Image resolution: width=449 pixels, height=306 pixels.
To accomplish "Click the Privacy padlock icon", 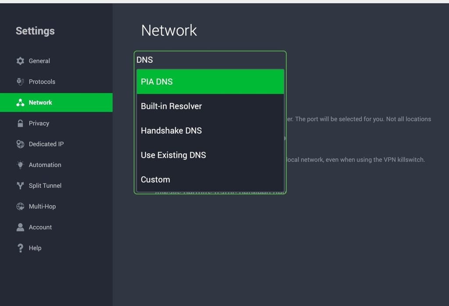I will point(20,123).
